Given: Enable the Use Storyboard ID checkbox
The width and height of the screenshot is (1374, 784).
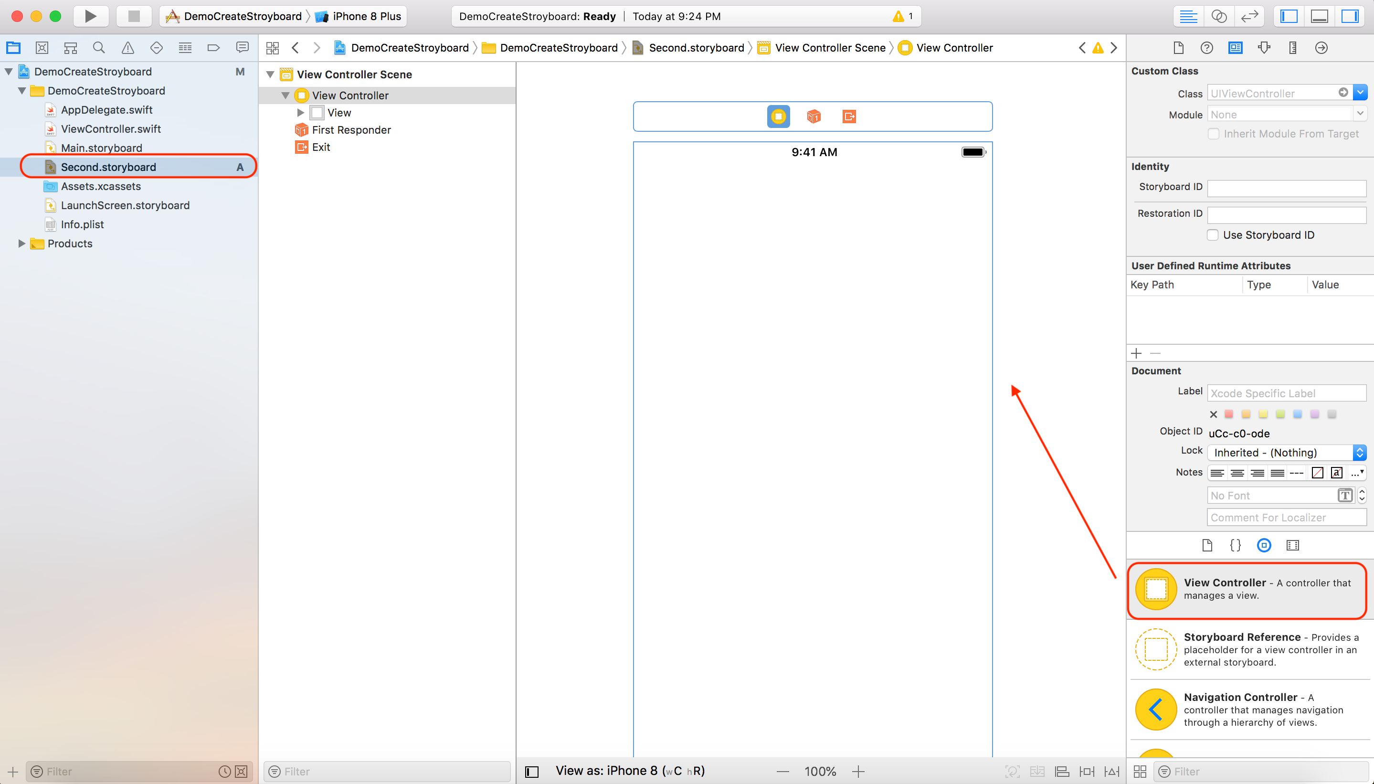Looking at the screenshot, I should click(x=1213, y=235).
